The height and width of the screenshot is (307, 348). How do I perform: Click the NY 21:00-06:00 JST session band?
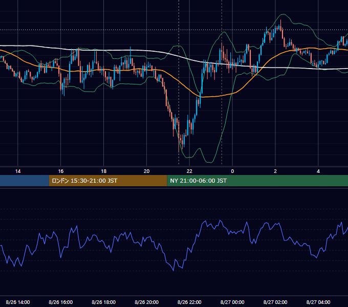(x=257, y=181)
